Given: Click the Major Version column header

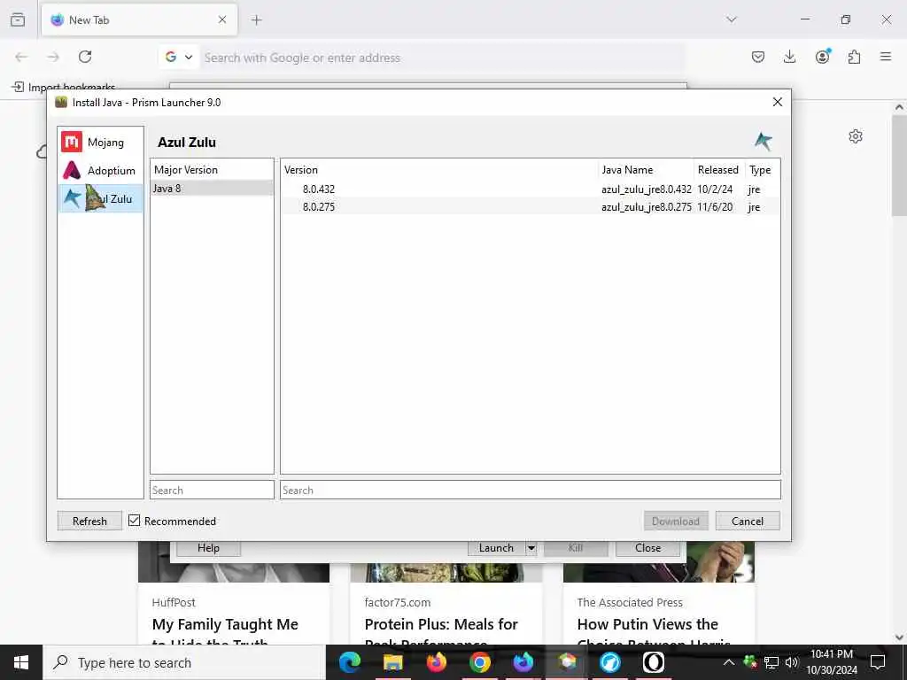Looking at the screenshot, I should click(212, 169).
